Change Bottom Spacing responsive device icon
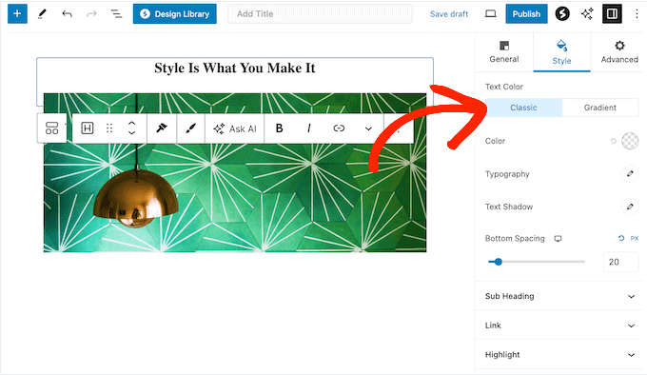The image size is (647, 375). click(558, 239)
